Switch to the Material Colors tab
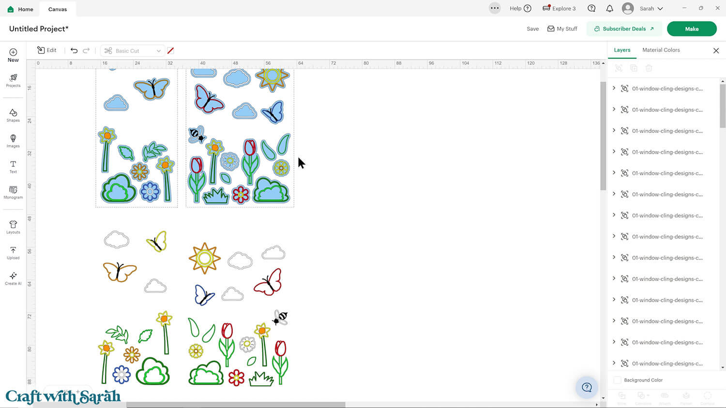The height and width of the screenshot is (408, 726). pyautogui.click(x=661, y=50)
